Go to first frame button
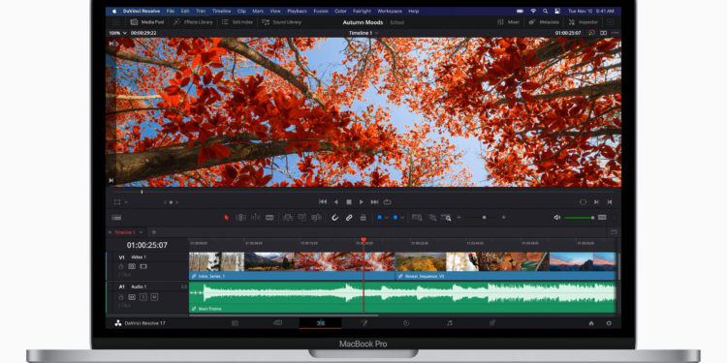 click(323, 202)
